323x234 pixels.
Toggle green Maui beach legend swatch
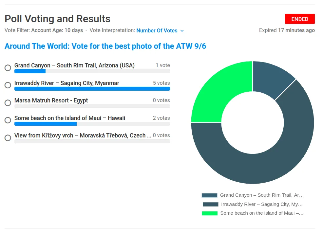210,213
